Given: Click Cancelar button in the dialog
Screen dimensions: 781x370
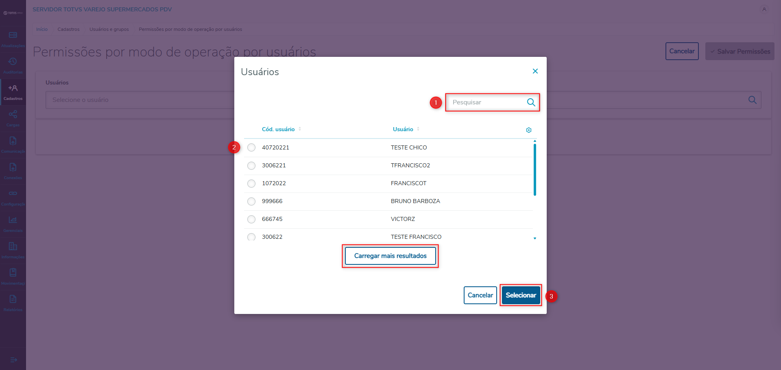Looking at the screenshot, I should [480, 295].
